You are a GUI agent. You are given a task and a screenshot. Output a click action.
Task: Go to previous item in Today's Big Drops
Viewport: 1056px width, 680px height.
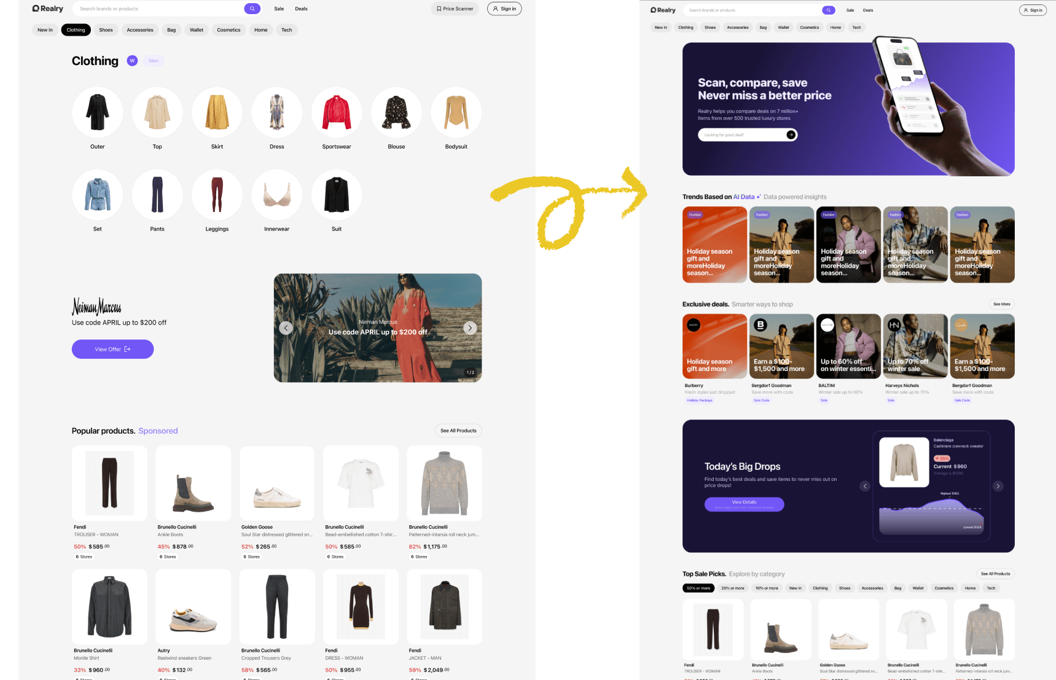click(865, 486)
